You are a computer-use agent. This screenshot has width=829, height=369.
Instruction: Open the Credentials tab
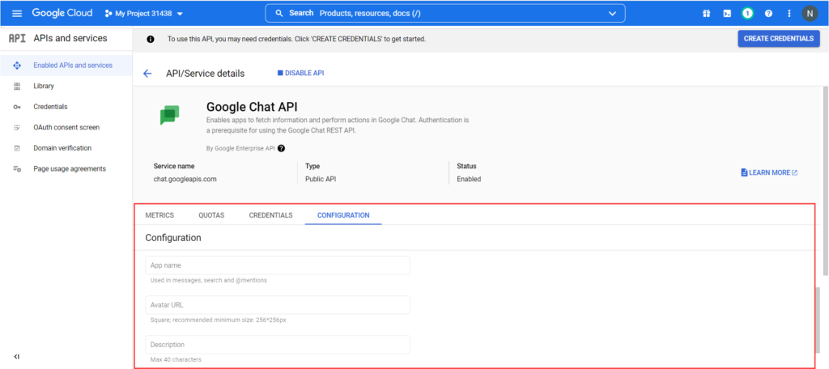270,215
